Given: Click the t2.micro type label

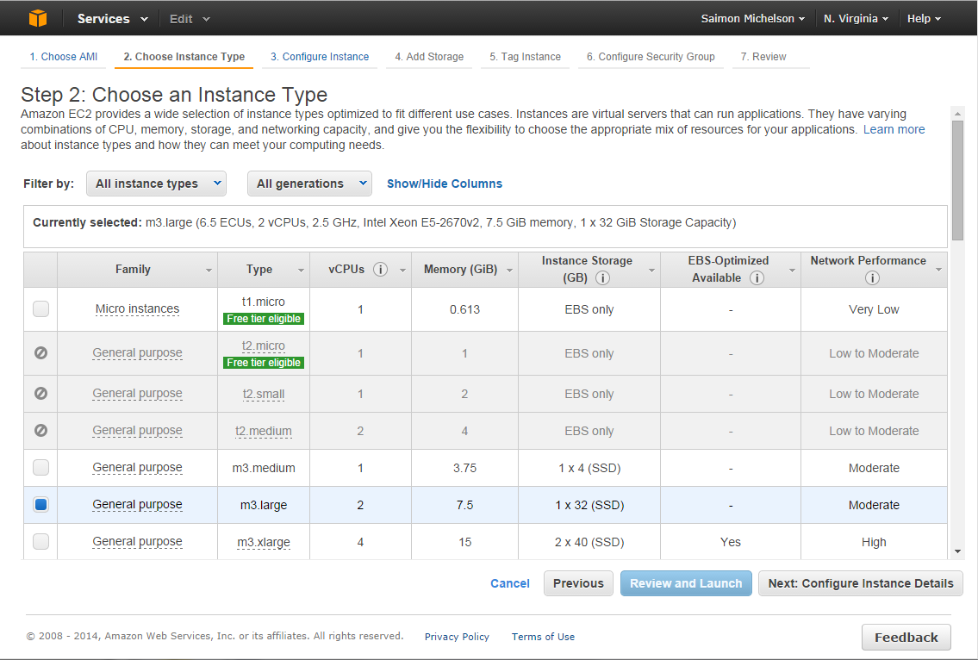Looking at the screenshot, I should coord(263,346).
